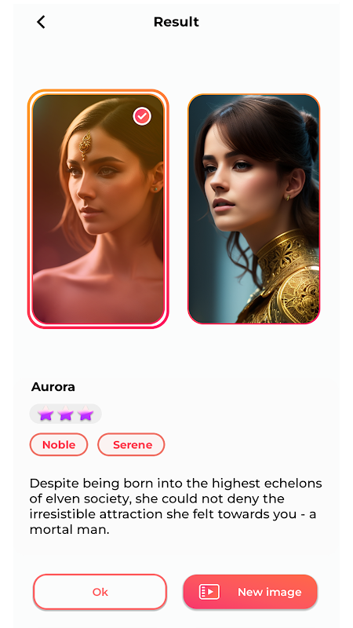
Task: Click the gray star rating pill
Action: point(66,414)
